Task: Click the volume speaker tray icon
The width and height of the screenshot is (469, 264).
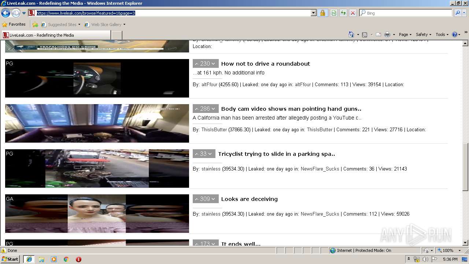Action: click(x=425, y=259)
